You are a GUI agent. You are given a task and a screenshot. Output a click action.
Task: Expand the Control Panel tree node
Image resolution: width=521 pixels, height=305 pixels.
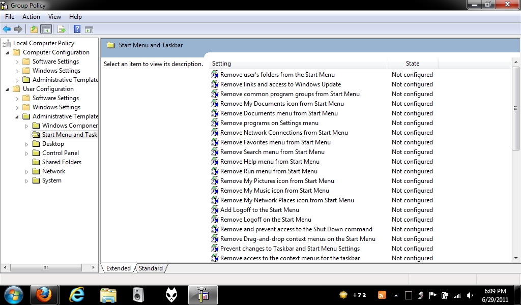(x=26, y=154)
